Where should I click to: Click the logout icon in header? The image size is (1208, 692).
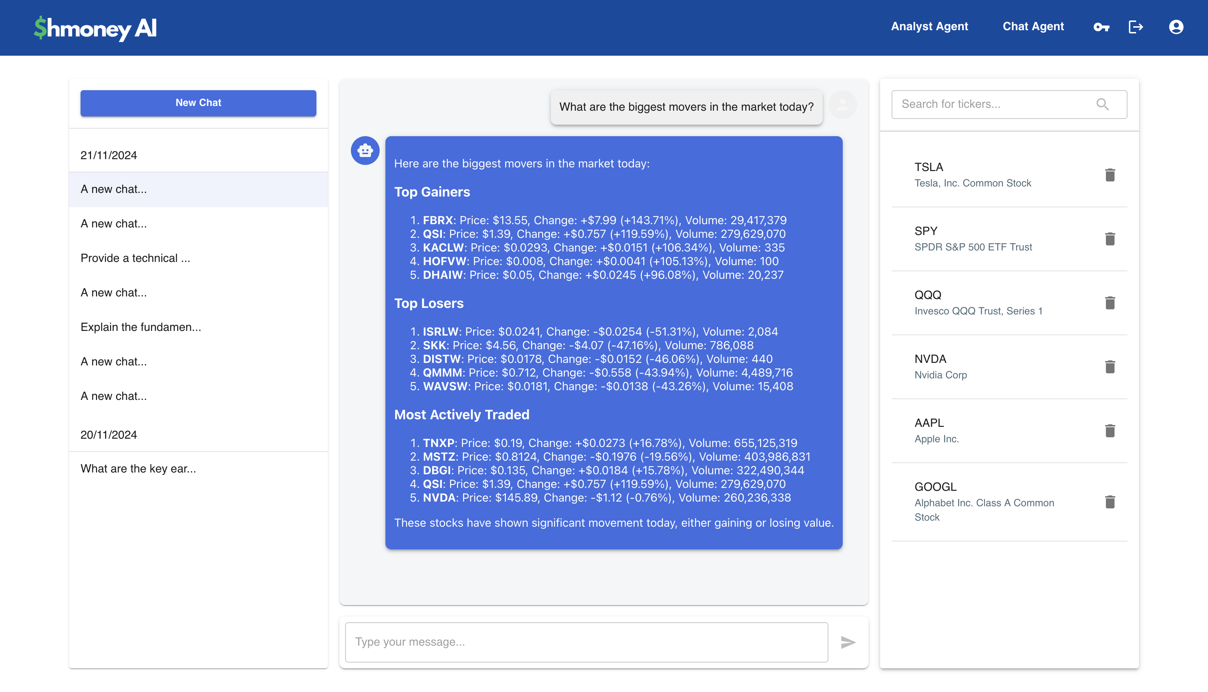click(x=1136, y=27)
